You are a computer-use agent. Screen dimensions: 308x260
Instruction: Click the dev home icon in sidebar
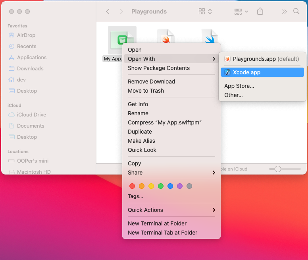12,80
